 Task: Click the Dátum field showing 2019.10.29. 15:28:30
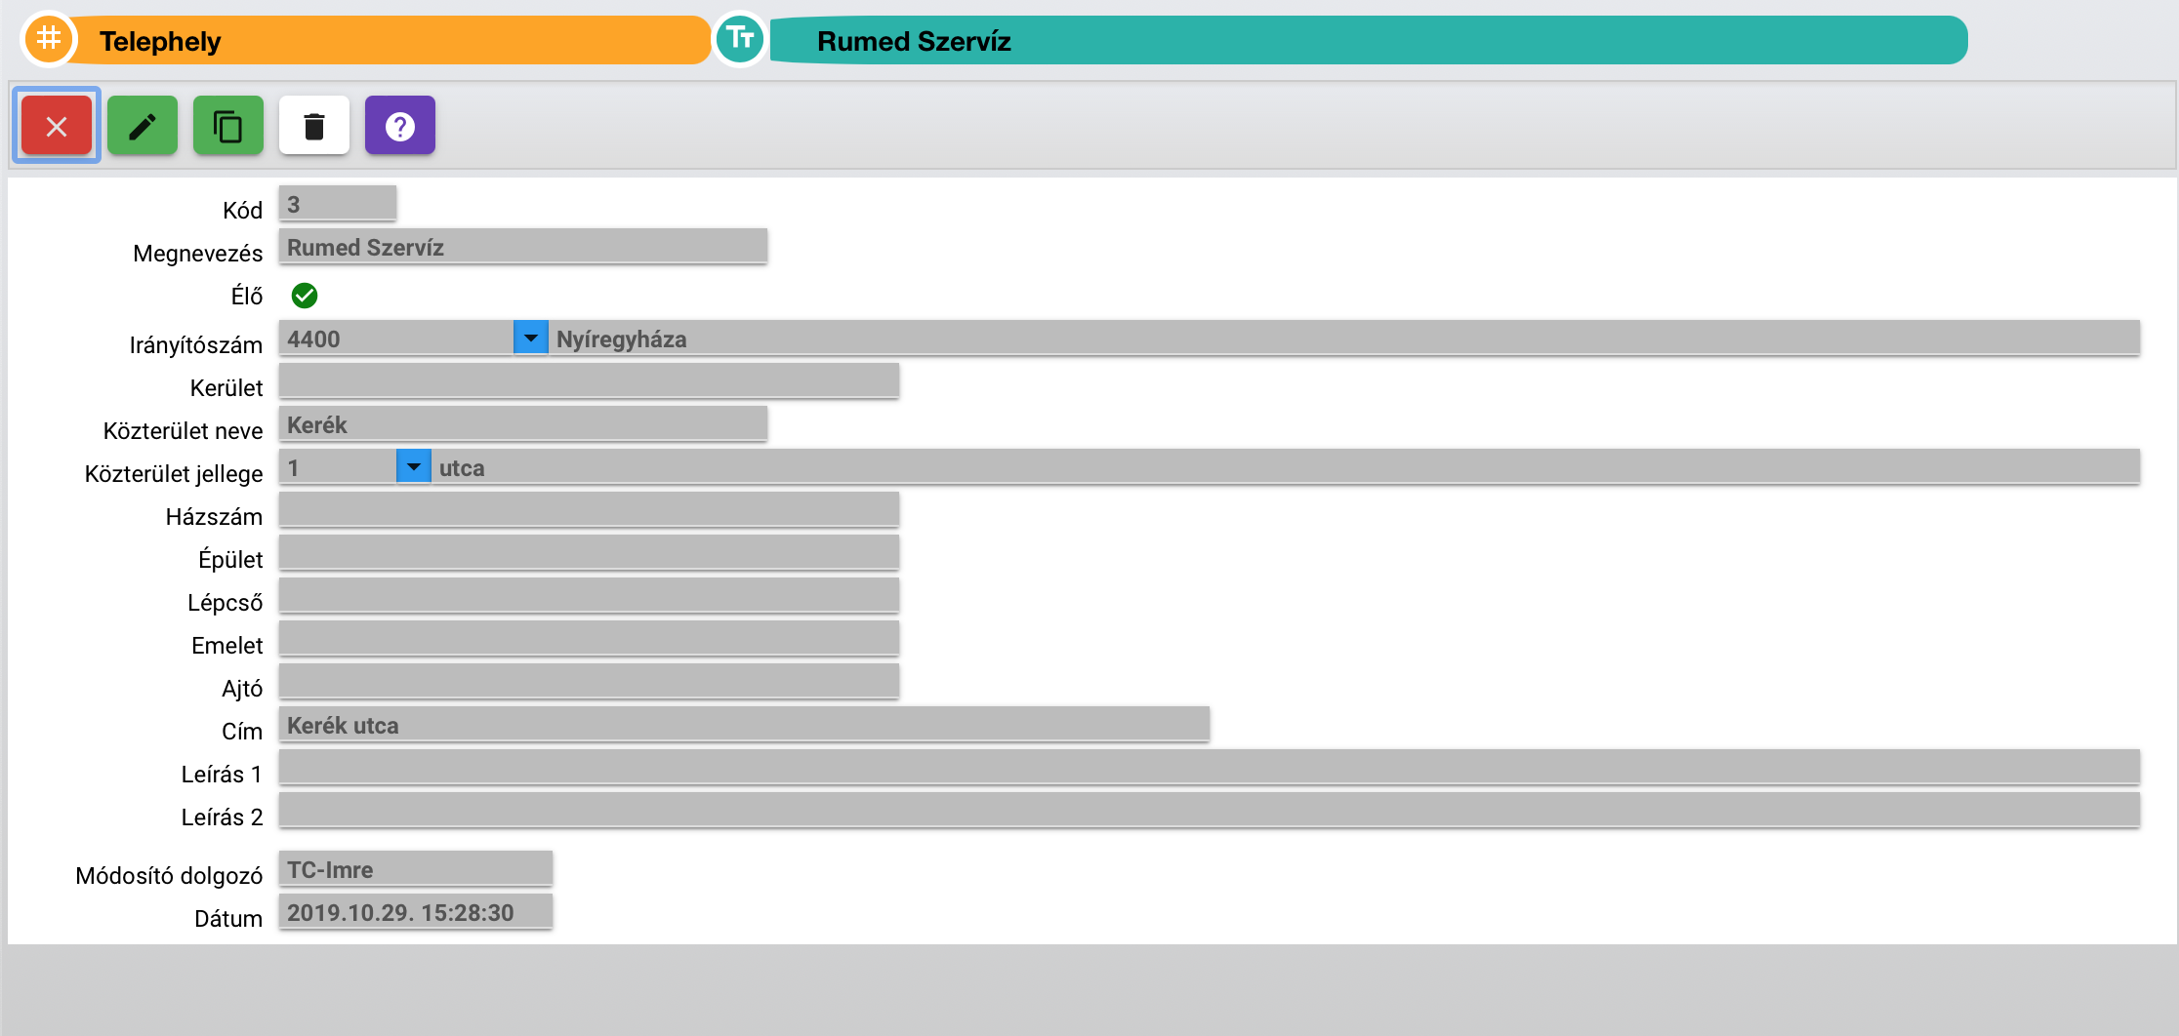416,911
